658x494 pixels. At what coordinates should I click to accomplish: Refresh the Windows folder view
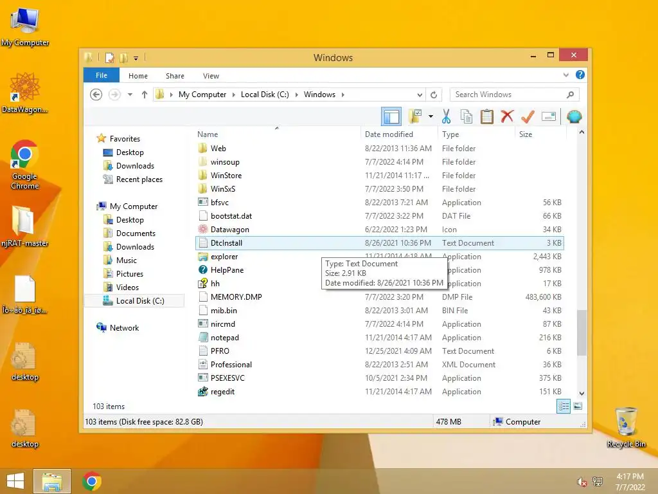[434, 95]
